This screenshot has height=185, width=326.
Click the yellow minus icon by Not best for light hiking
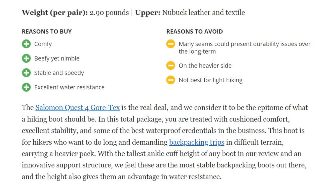click(x=171, y=80)
